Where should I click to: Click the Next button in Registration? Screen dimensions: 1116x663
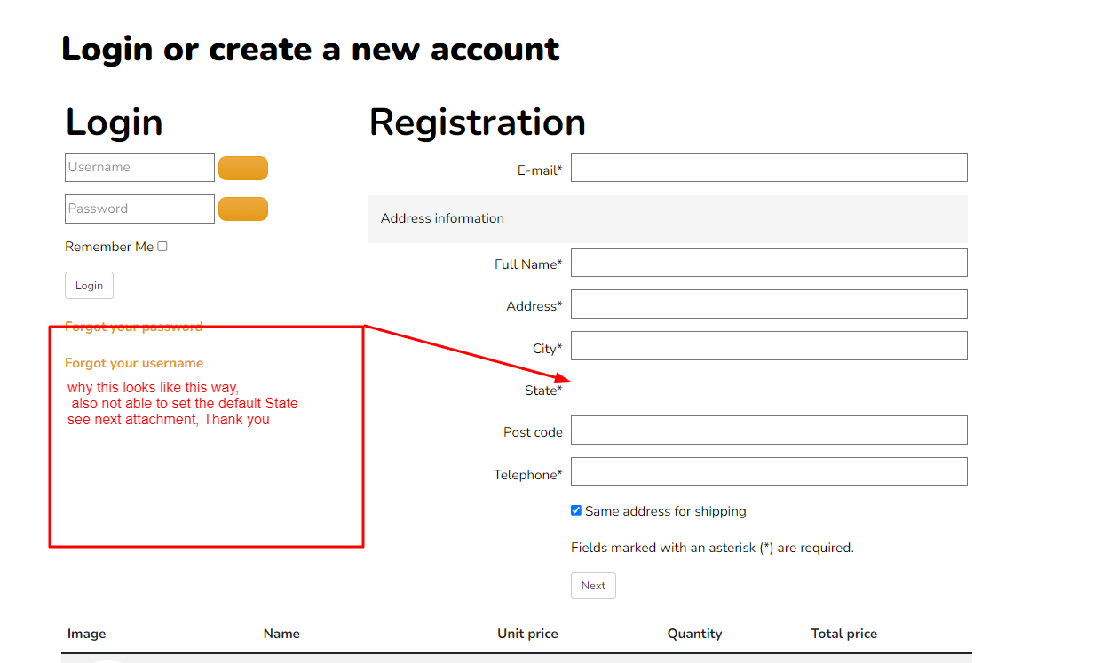[x=593, y=586]
